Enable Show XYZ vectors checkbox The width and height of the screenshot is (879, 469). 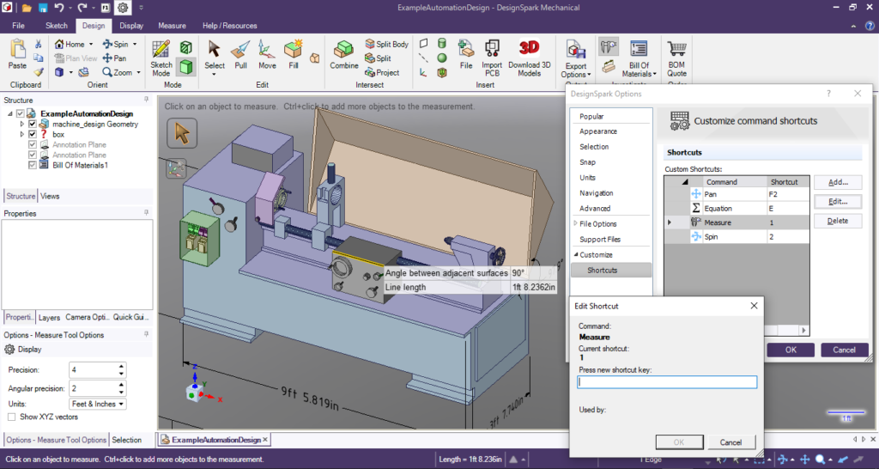coord(11,417)
